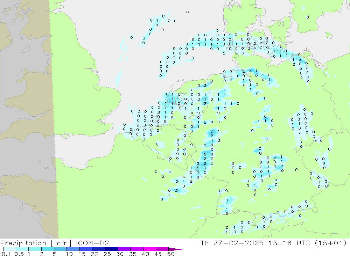Image resolution: width=350 pixels, height=256 pixels.
Task: Click the "Precipitation [mm]" title text
Action: coord(36,243)
